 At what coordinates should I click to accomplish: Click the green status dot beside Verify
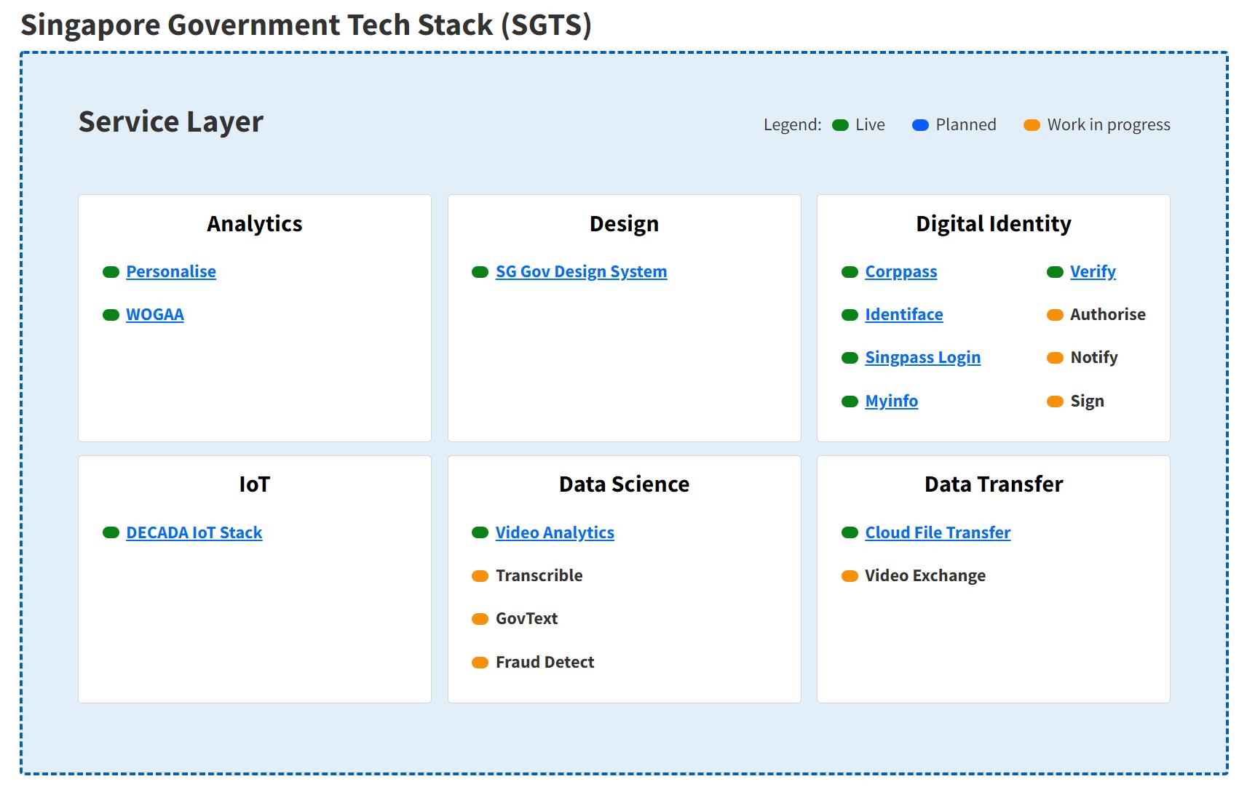pos(1055,272)
